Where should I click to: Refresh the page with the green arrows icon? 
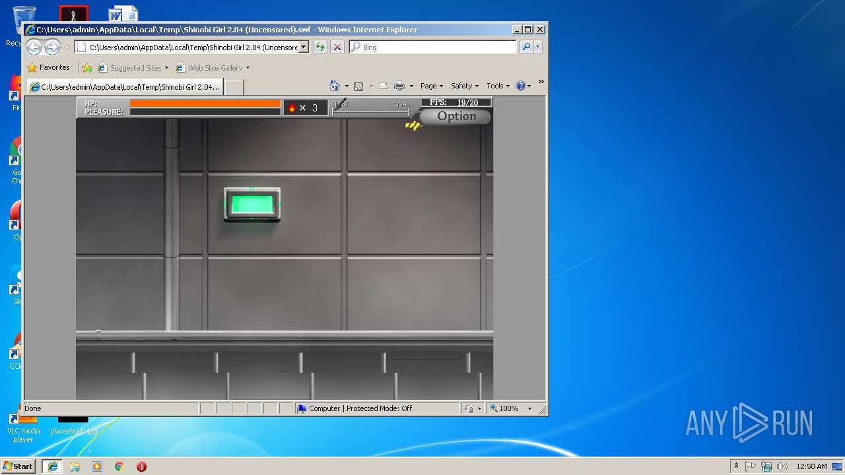(320, 47)
